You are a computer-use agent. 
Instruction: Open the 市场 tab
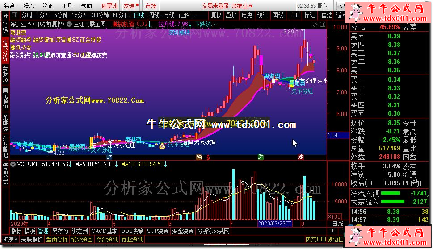151,6
